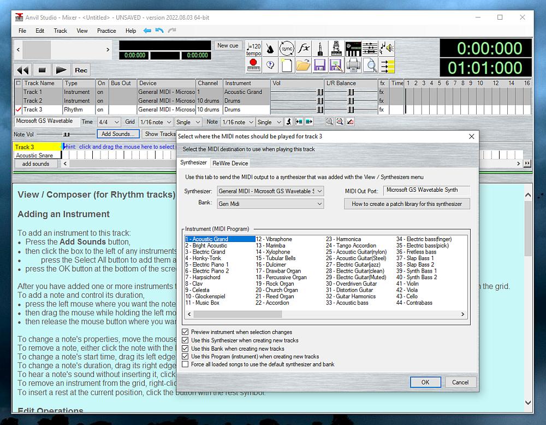This screenshot has height=425, width=546.
Task: Click the gray redo arrow
Action: click(172, 31)
